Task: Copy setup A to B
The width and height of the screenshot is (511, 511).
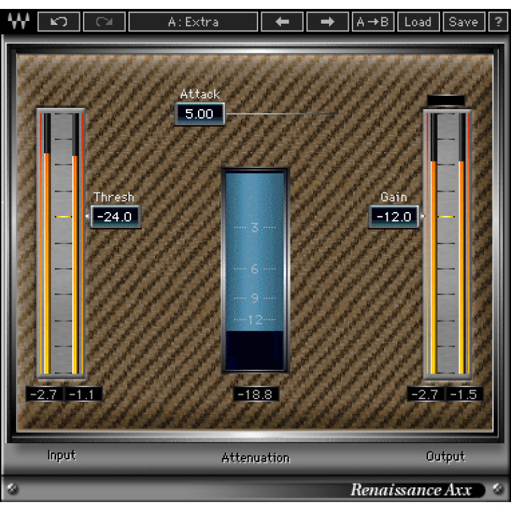Action: pyautogui.click(x=373, y=22)
